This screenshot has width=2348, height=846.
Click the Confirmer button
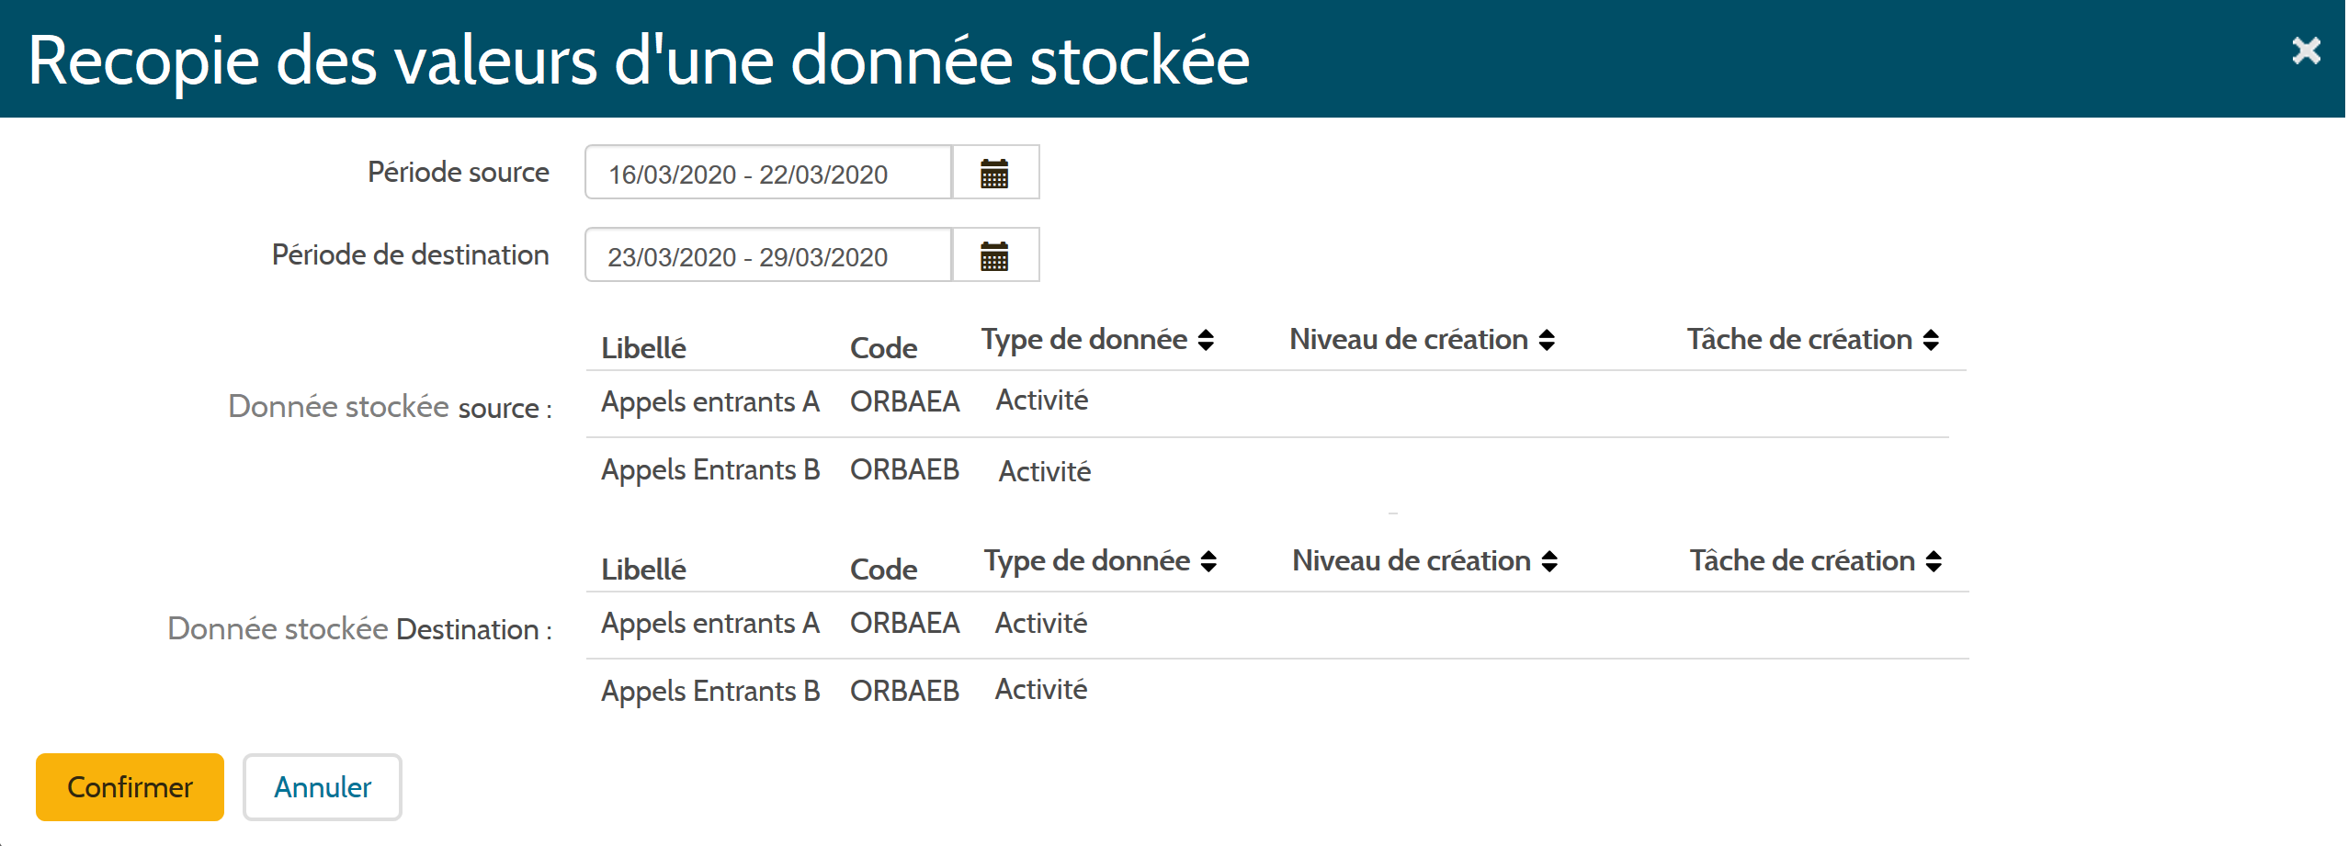click(x=130, y=787)
